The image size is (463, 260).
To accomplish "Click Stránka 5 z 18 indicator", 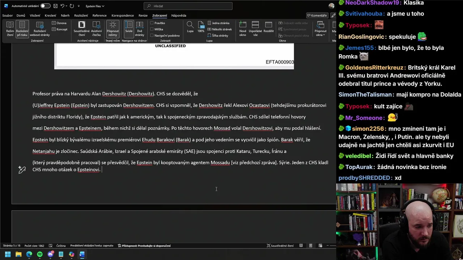I will [12, 246].
